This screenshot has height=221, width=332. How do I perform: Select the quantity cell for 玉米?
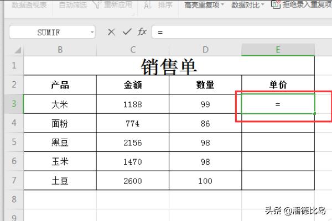tap(205, 161)
